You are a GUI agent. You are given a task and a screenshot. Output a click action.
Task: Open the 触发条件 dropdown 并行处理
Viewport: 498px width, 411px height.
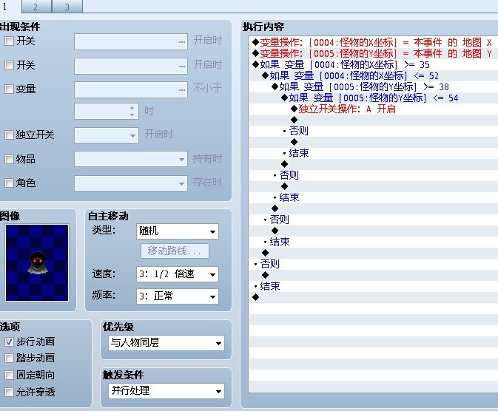tap(166, 391)
